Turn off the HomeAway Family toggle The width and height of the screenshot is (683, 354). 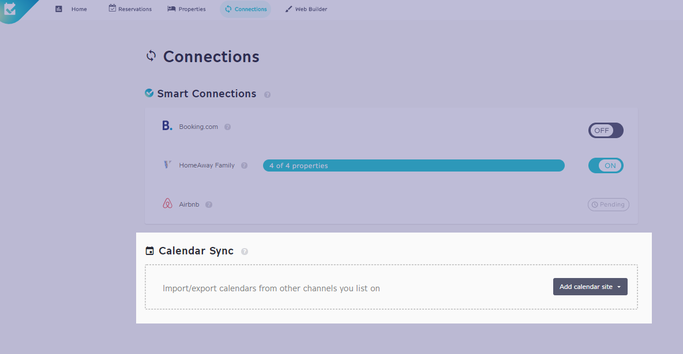coord(606,166)
